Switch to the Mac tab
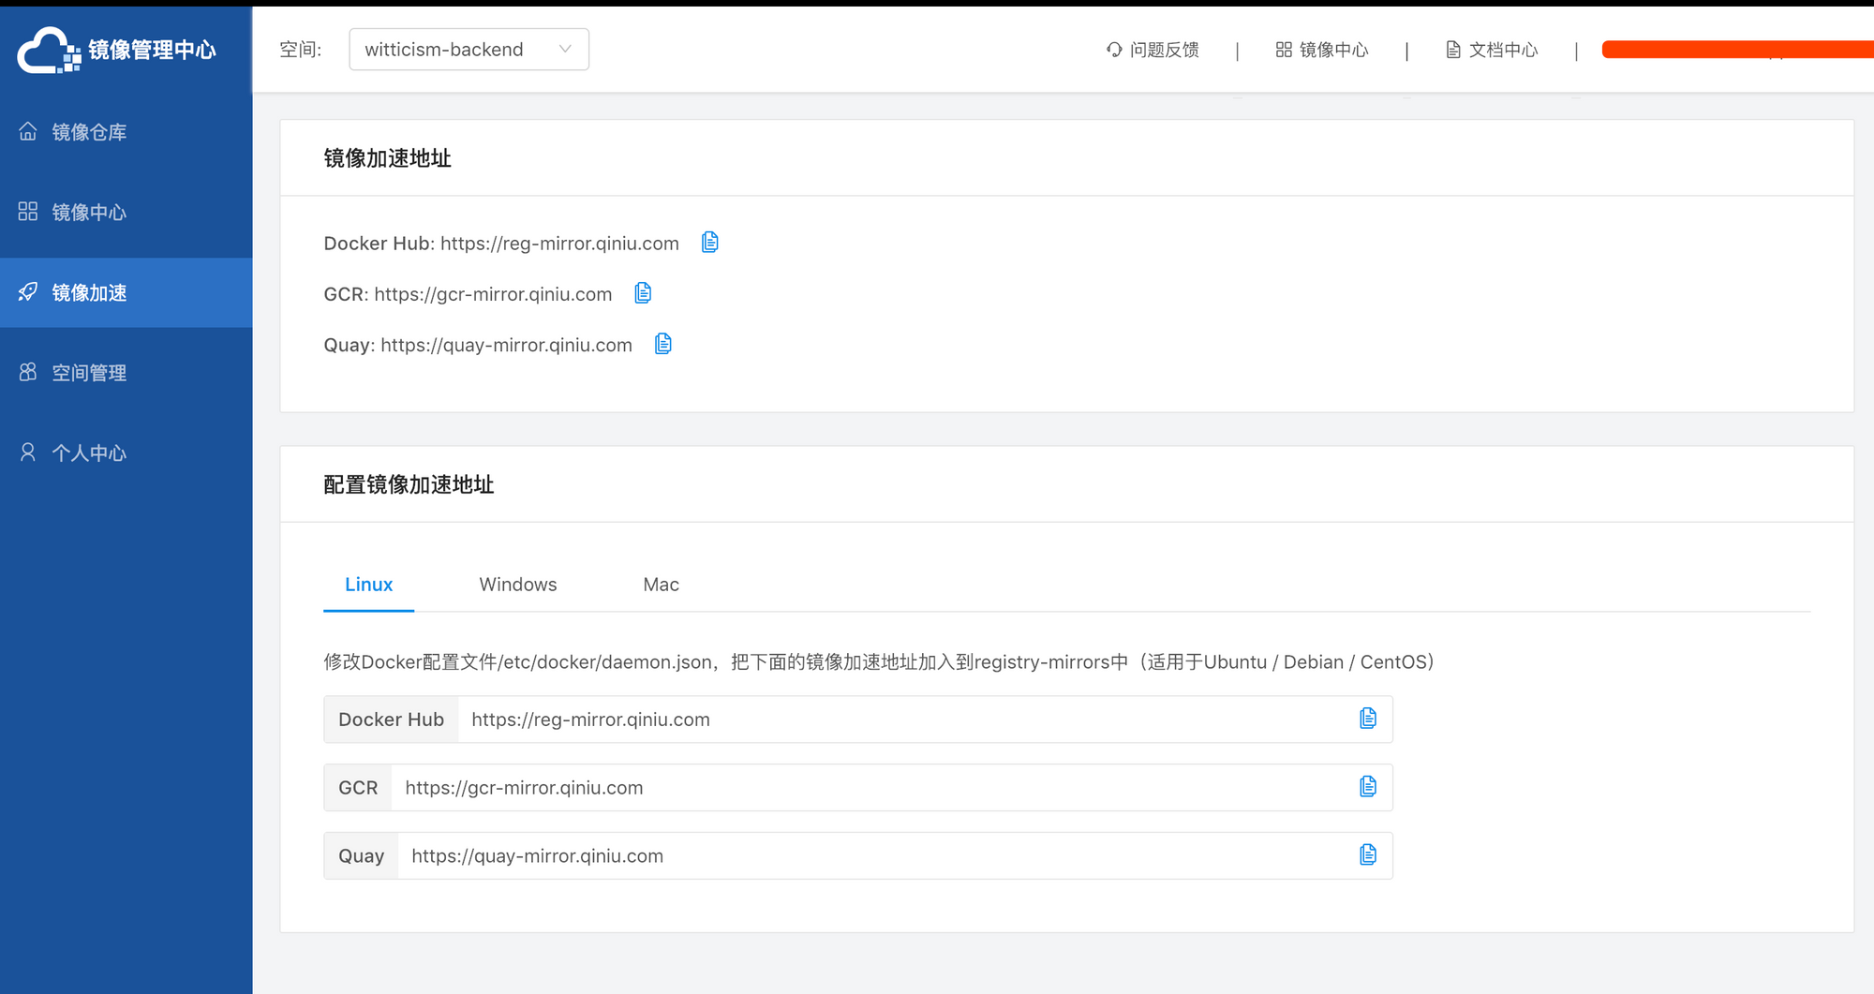 tap(661, 585)
